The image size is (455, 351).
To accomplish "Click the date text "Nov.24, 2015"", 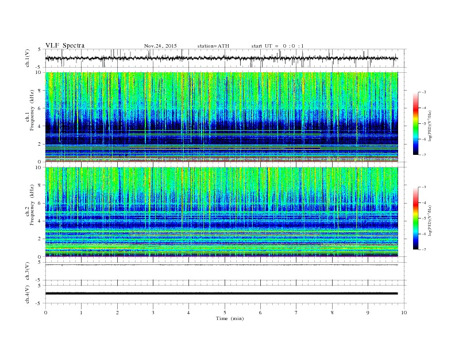I will (x=160, y=46).
